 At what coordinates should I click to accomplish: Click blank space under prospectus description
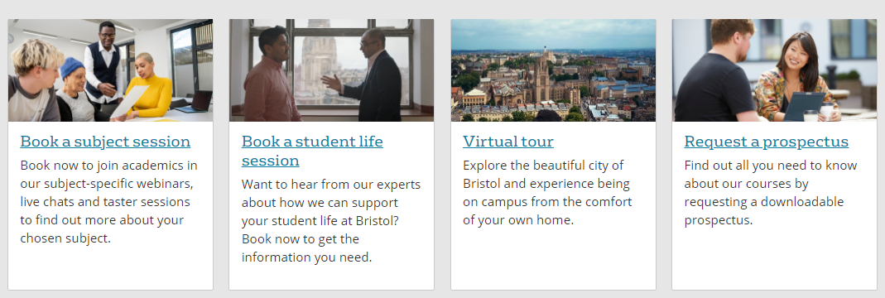pyautogui.click(x=774, y=258)
